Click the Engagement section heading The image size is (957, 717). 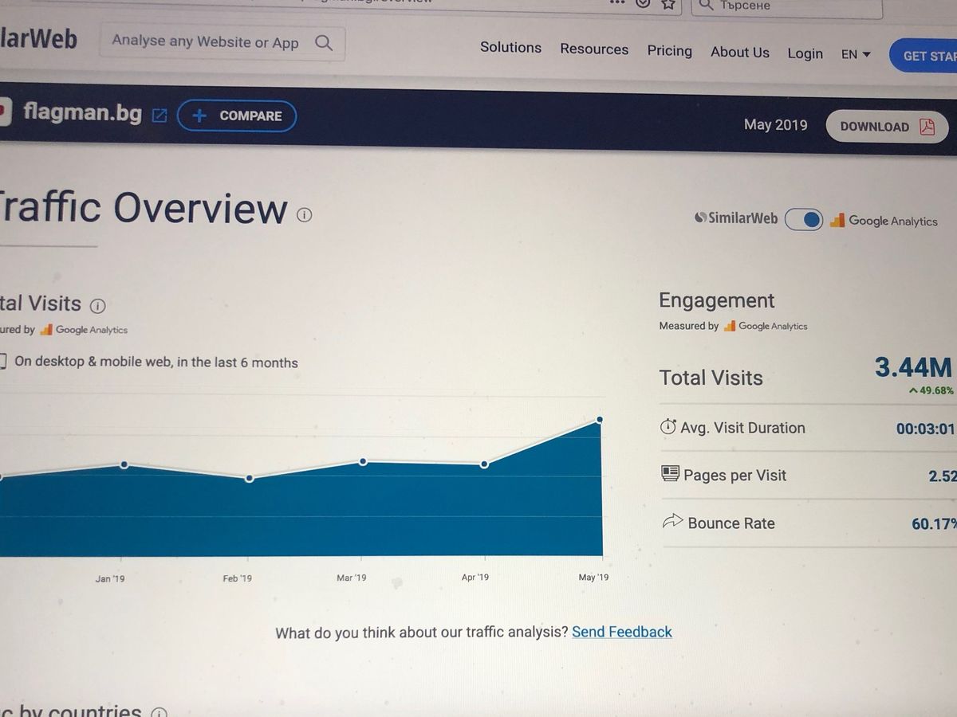[716, 300]
